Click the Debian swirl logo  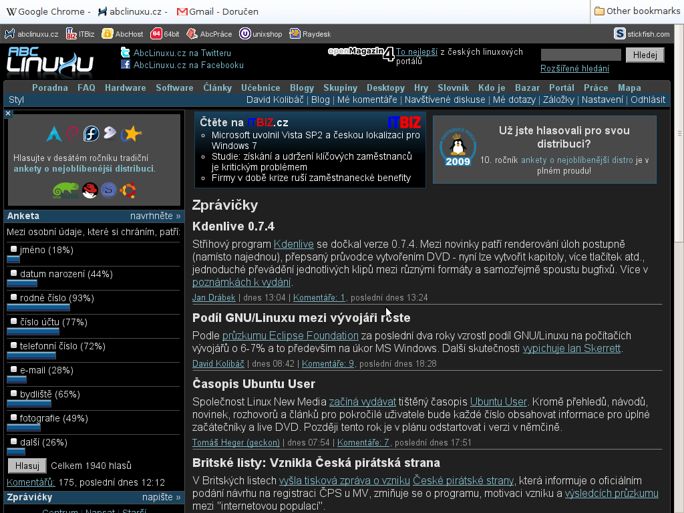coord(72,134)
